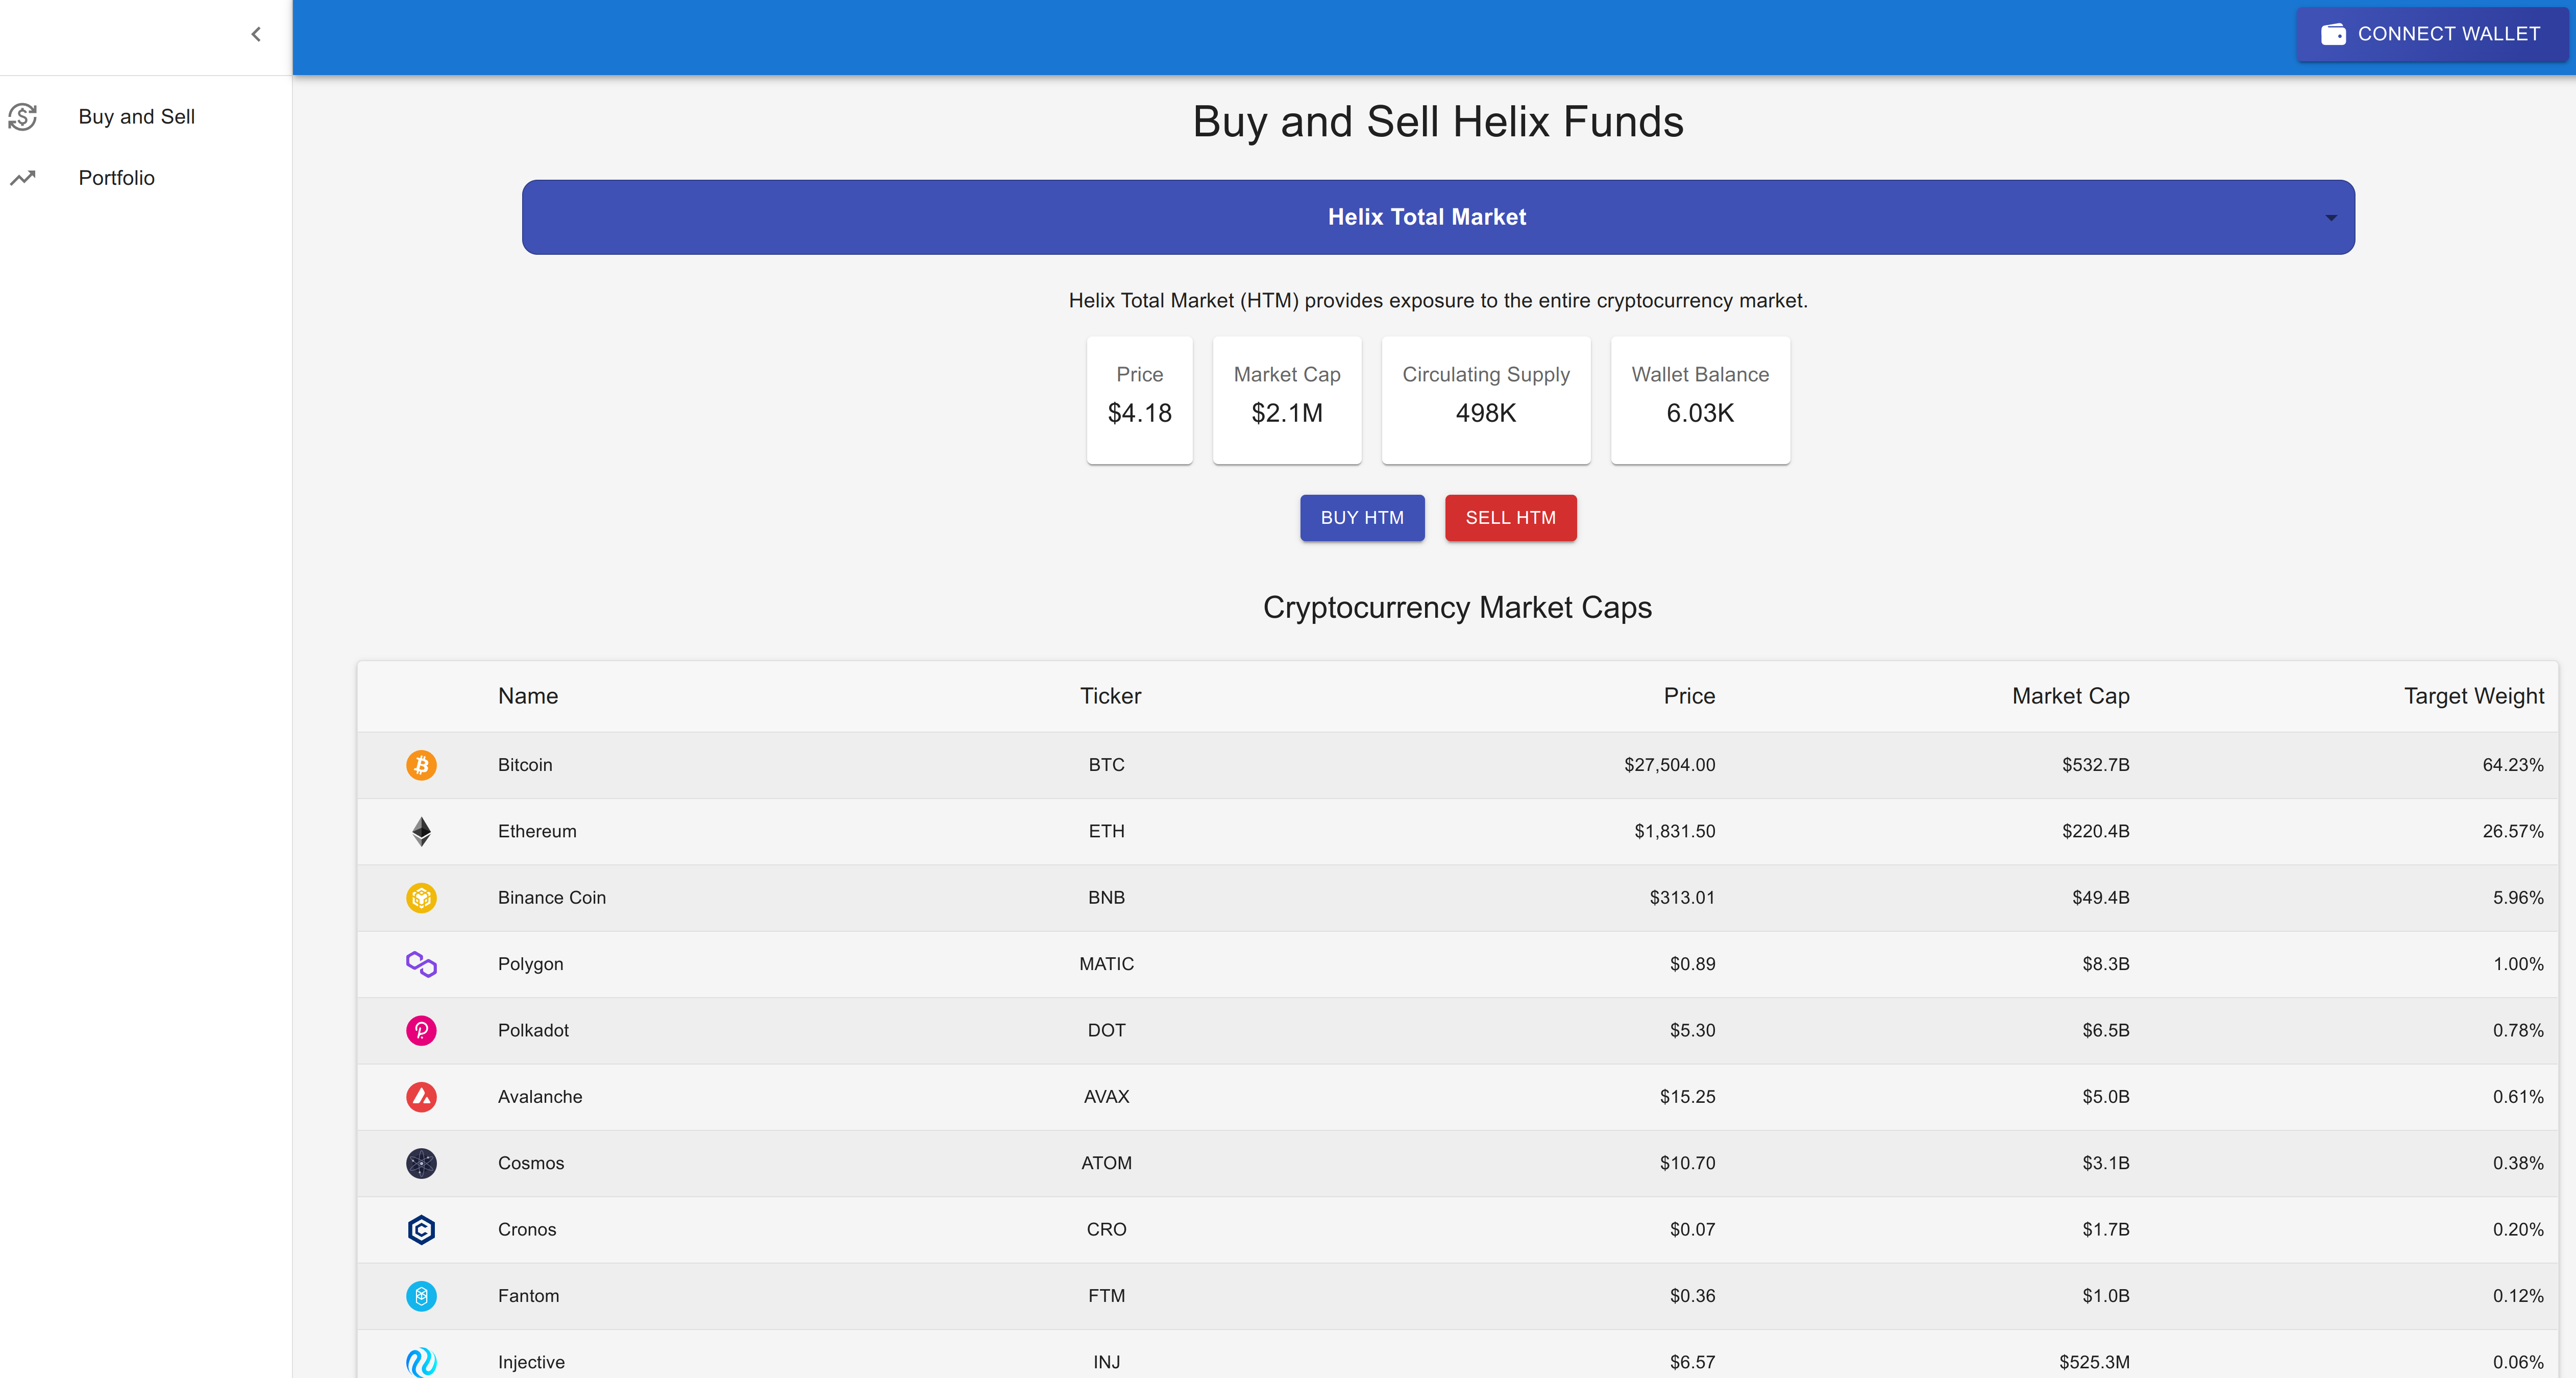Switch to the Portfolio section
The height and width of the screenshot is (1378, 2576).
116,177
